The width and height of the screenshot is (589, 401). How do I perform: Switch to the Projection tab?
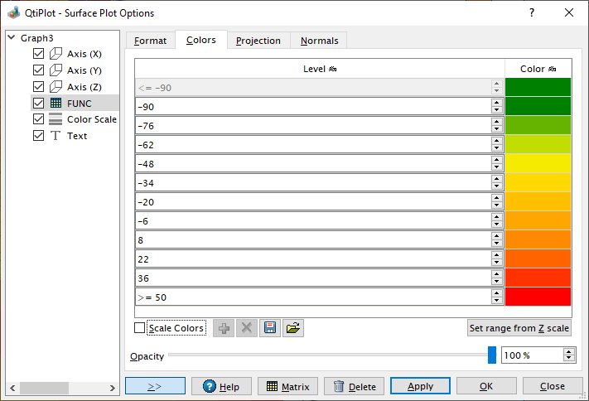(x=258, y=41)
